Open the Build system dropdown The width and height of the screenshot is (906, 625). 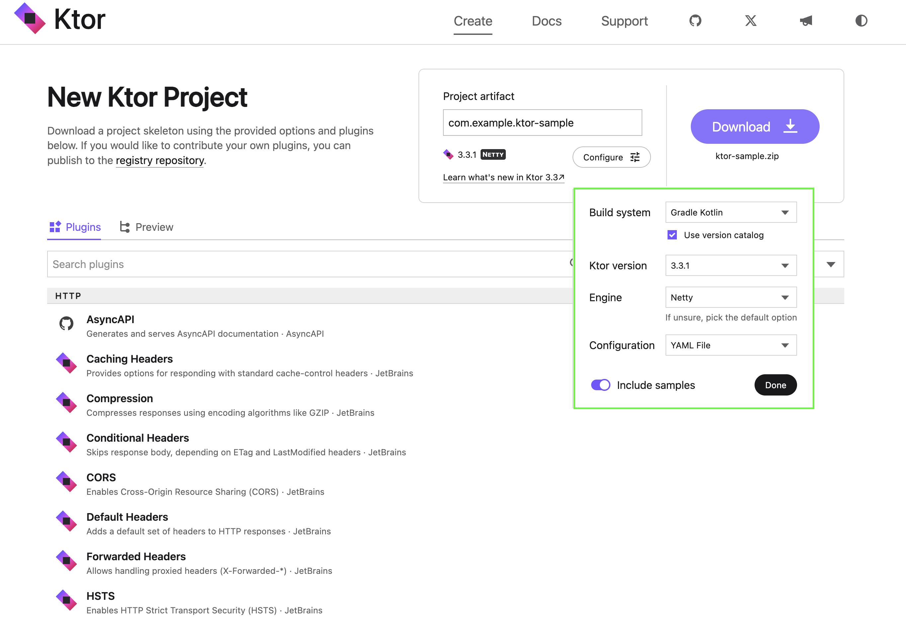[731, 212]
